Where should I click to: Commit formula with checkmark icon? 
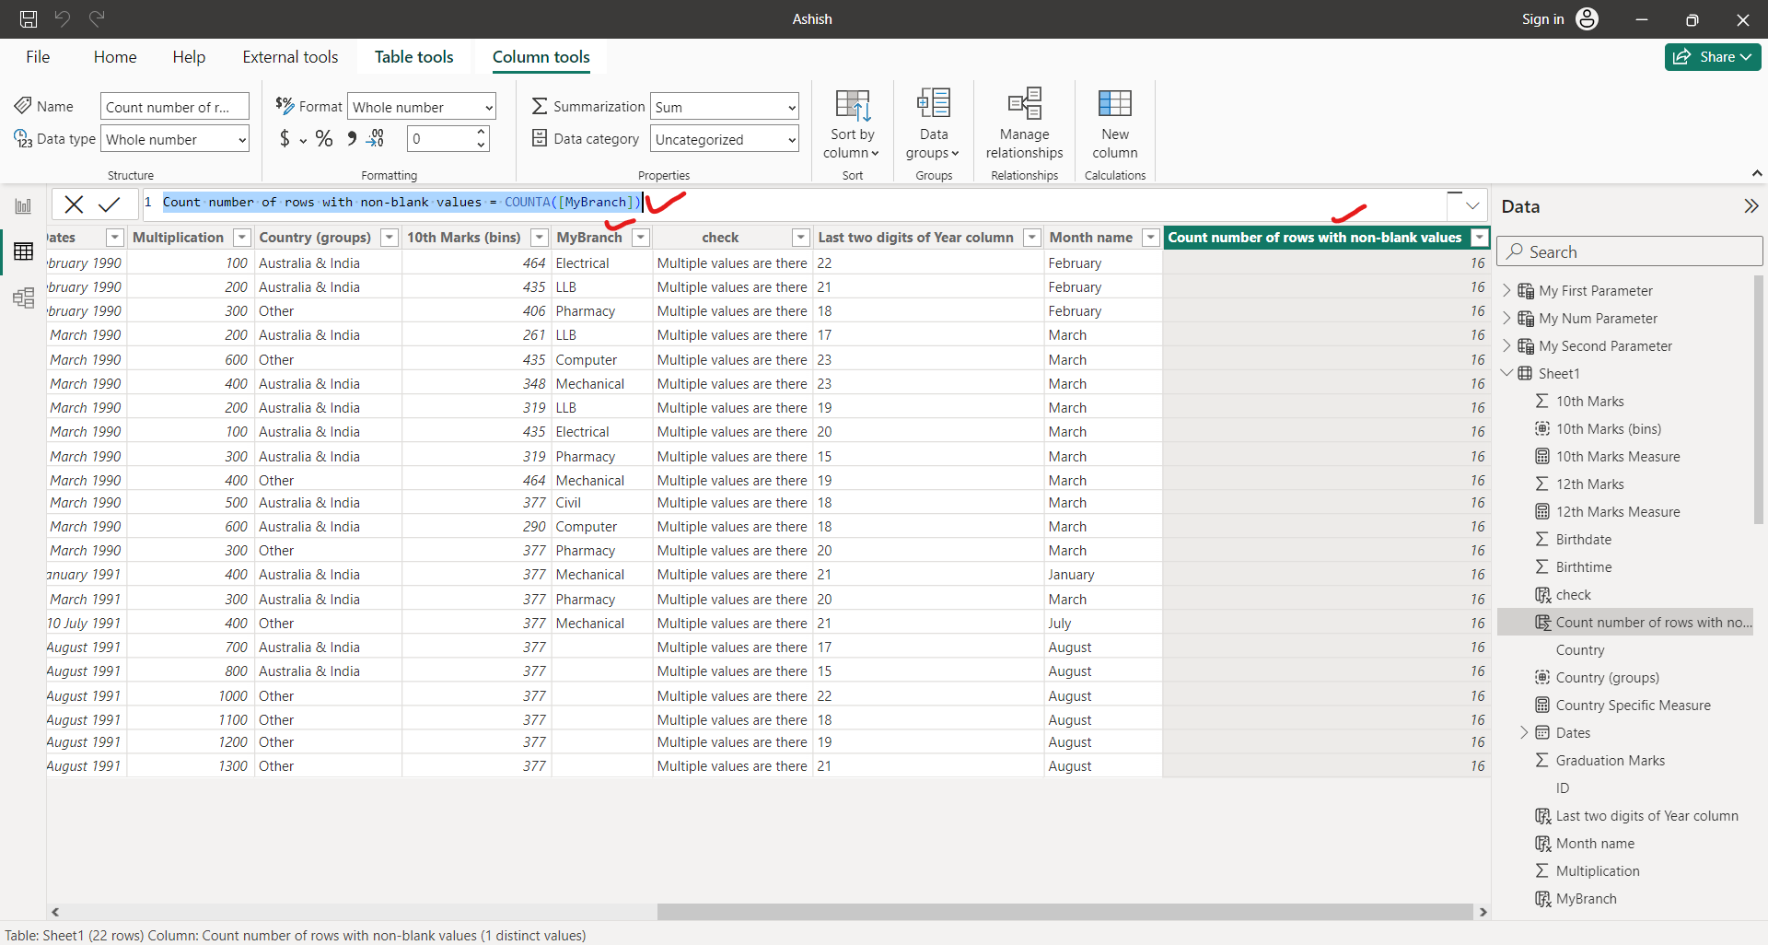(110, 204)
